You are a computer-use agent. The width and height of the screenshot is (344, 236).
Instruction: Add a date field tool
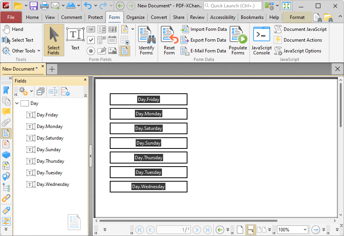tap(112, 40)
